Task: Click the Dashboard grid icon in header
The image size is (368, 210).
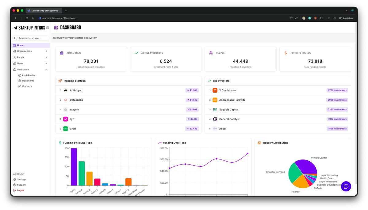Action: [x=56, y=28]
